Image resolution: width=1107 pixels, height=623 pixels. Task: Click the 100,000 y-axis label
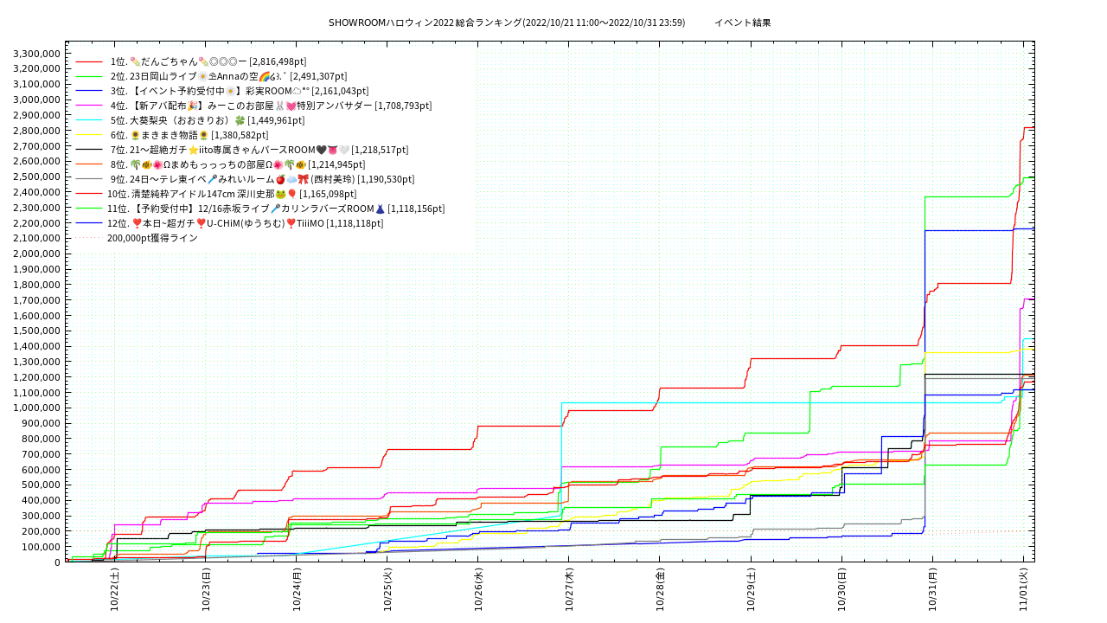coord(41,547)
